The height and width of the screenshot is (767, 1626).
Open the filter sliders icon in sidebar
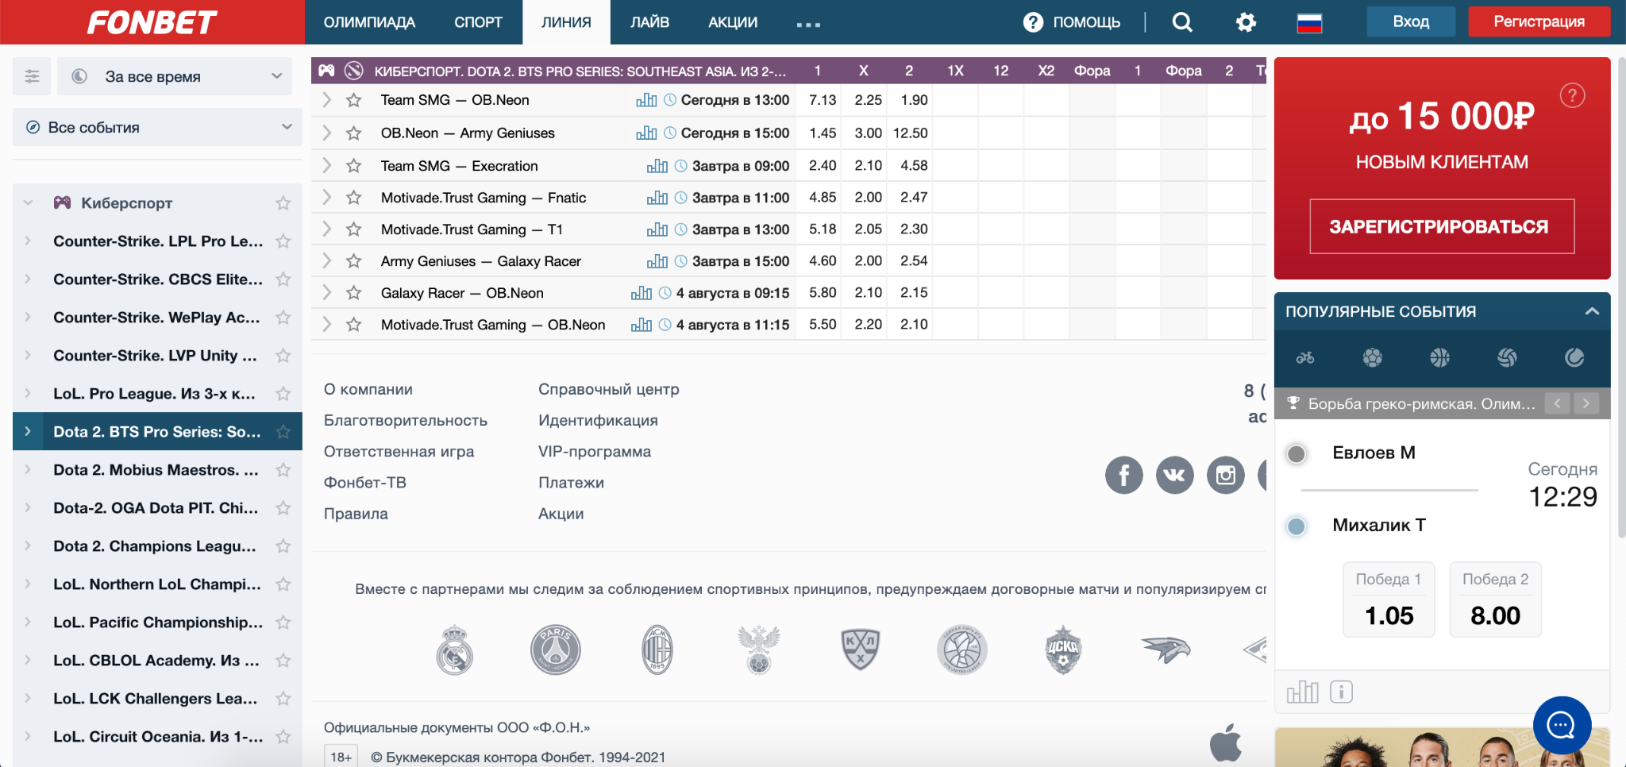[x=32, y=76]
